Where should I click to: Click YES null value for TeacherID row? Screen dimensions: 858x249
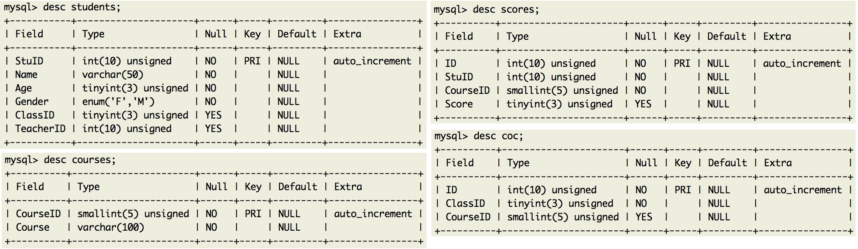pyautogui.click(x=213, y=129)
